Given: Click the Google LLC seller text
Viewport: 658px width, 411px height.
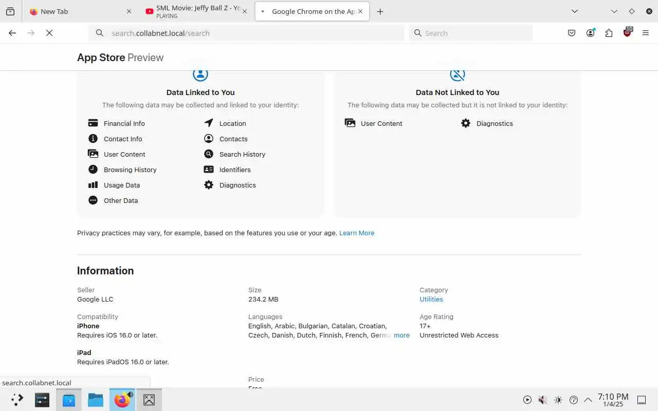Looking at the screenshot, I should tap(95, 299).
